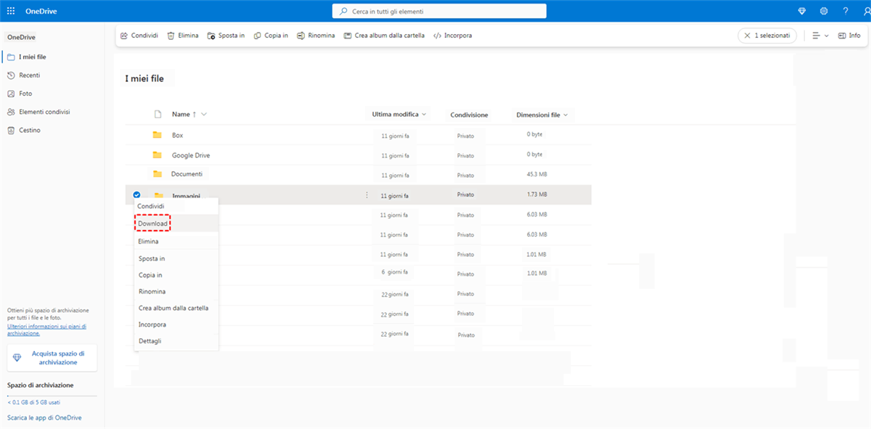This screenshot has height=429, width=871.
Task: Expand the Name column sort dropdown
Action: [204, 115]
